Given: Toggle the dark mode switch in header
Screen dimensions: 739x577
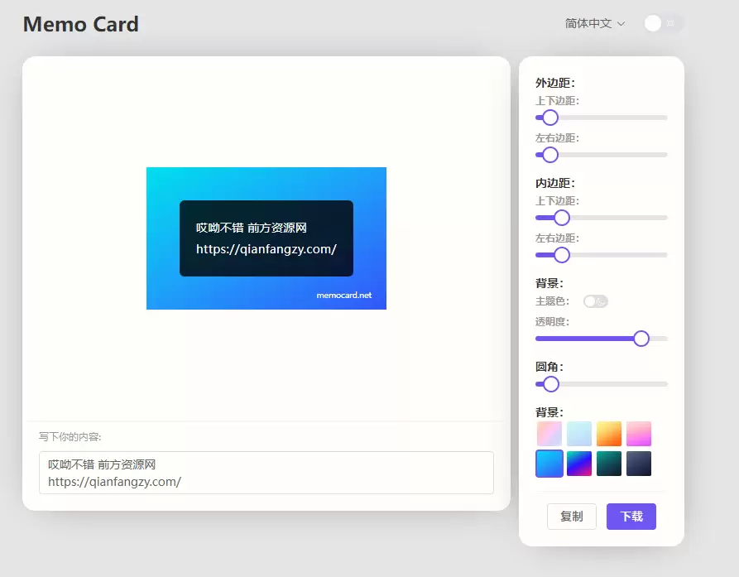Looking at the screenshot, I should click(664, 23).
